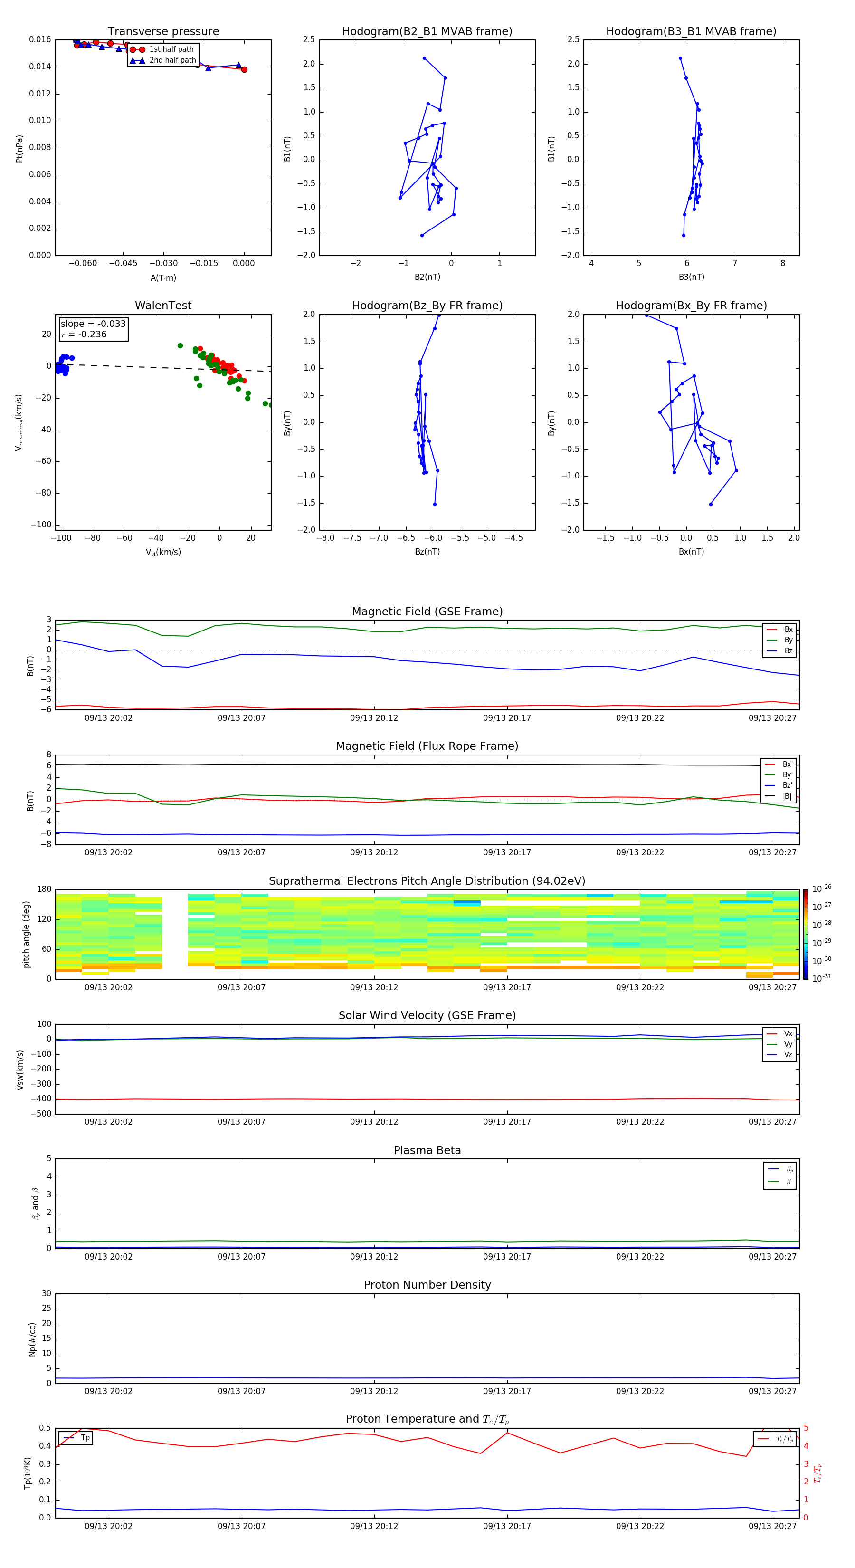Click the Bz' entry in Flux Rope legend
This screenshot has width=855, height=1568.
(779, 785)
